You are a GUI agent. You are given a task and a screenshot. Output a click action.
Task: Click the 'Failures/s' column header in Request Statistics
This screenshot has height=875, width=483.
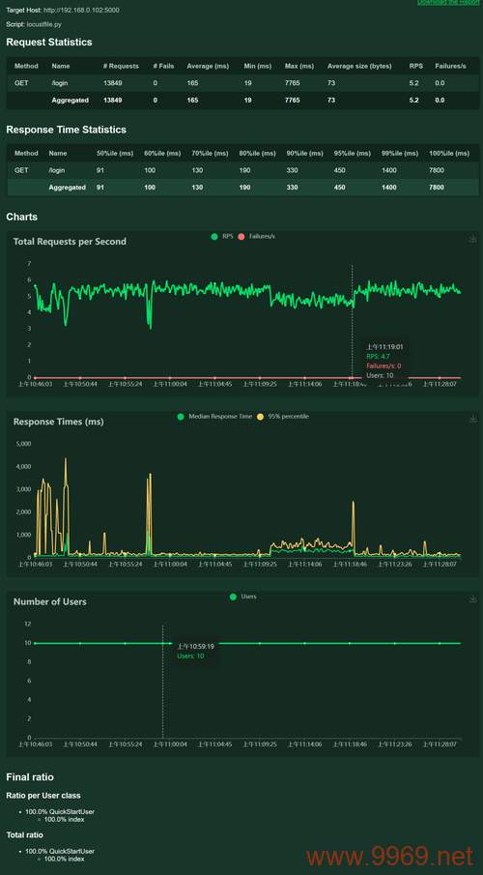coord(451,66)
